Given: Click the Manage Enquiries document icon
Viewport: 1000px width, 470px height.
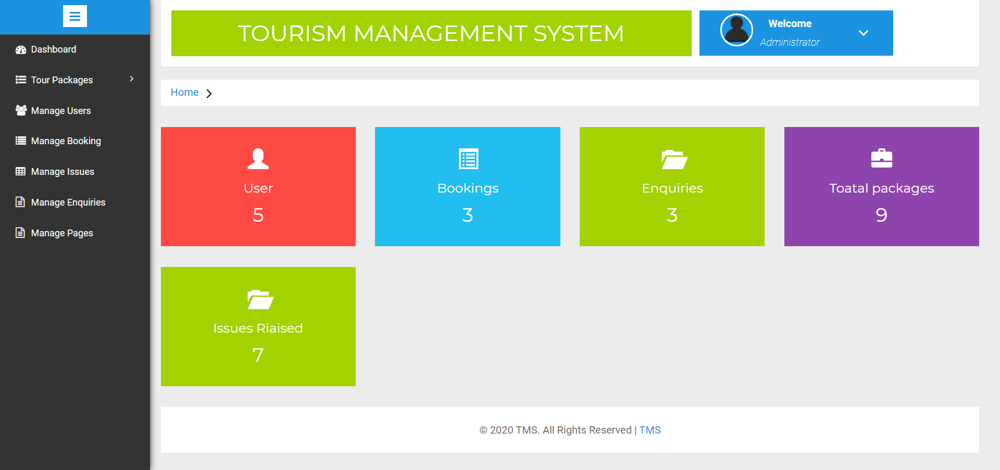Looking at the screenshot, I should [20, 202].
